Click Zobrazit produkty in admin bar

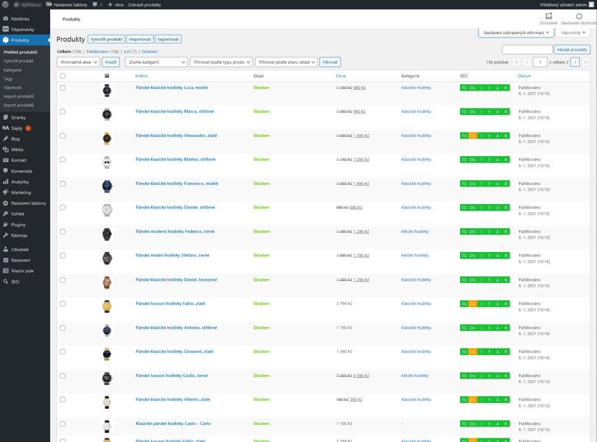(x=144, y=4)
